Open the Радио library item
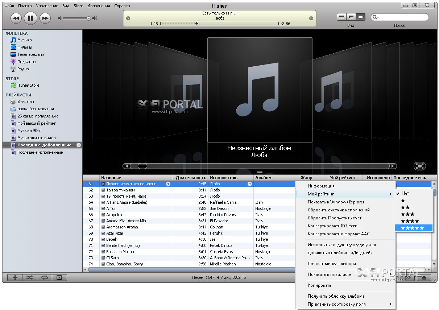This screenshot has height=310, width=439. click(23, 69)
